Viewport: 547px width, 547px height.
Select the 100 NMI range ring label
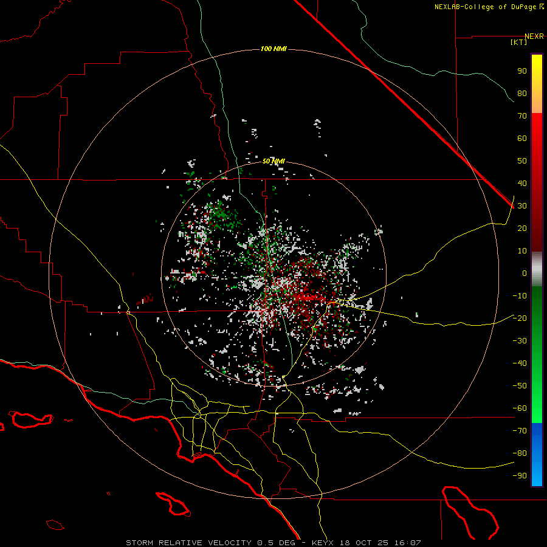[273, 49]
